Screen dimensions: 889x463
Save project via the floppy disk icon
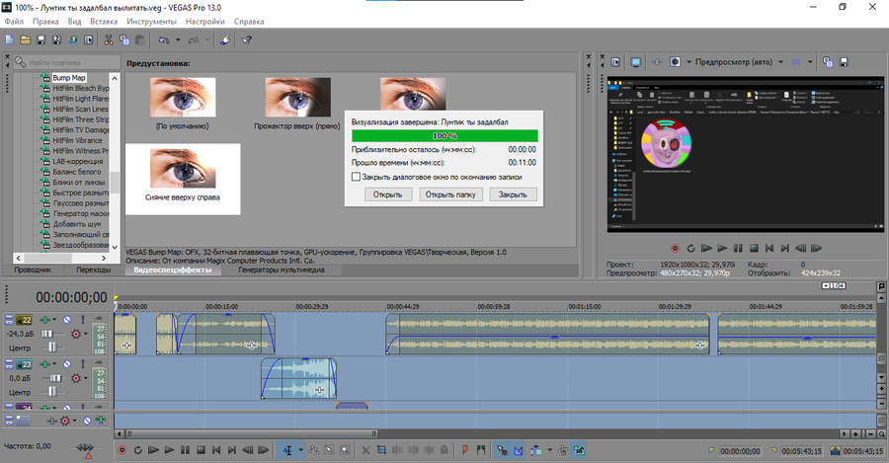40,39
